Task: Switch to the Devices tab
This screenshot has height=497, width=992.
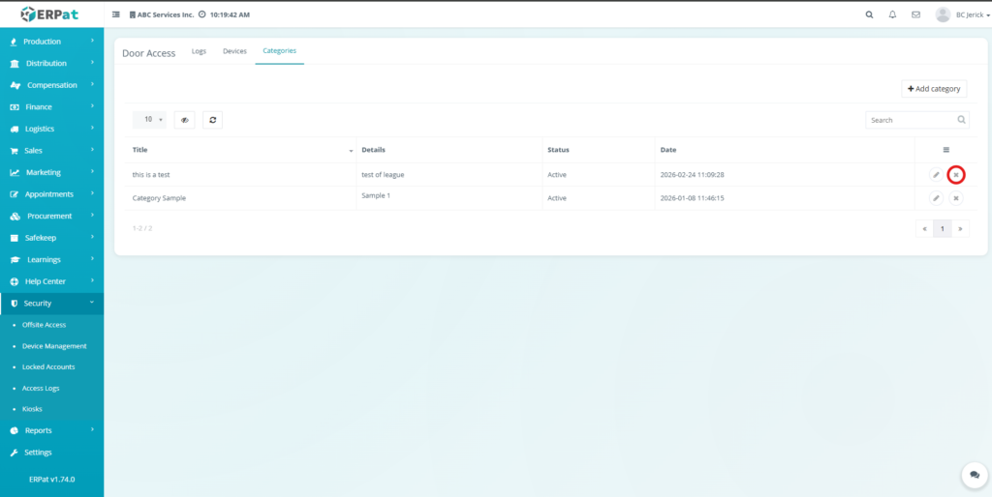Action: (x=234, y=51)
